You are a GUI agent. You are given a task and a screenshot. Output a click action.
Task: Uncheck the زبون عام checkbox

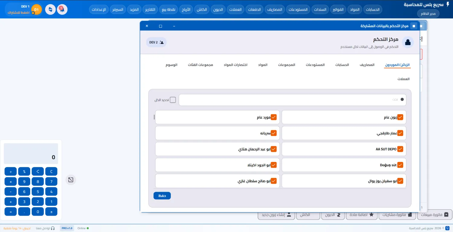[x=400, y=117]
